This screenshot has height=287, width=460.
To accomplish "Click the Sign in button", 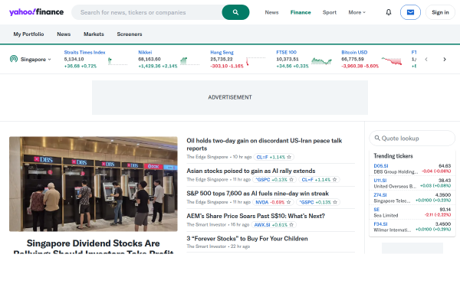I will point(440,12).
